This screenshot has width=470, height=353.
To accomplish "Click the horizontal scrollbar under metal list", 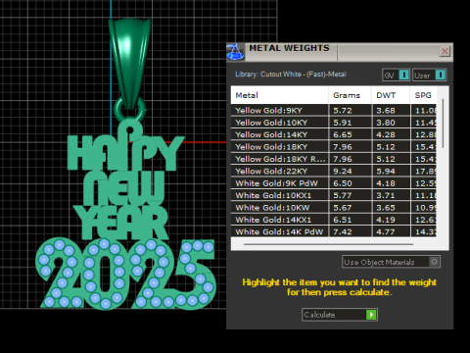I will (328, 244).
